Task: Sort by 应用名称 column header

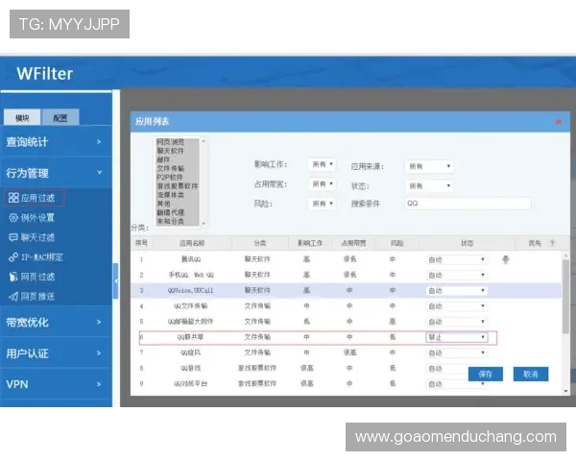Action: tap(192, 243)
